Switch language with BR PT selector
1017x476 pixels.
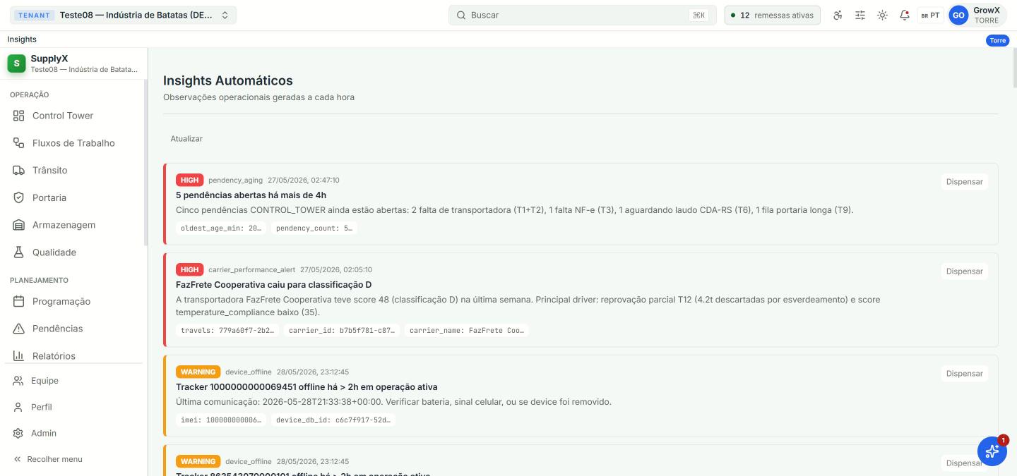click(x=930, y=15)
